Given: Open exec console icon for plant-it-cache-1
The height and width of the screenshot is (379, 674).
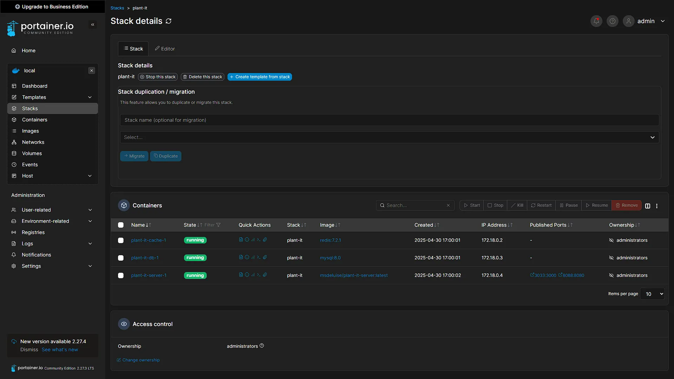Looking at the screenshot, I should (259, 240).
